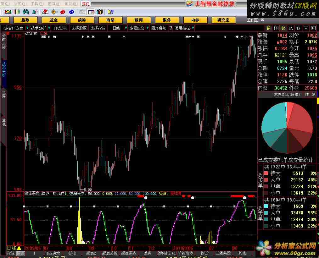Click the 标 icon in chart toolbar
This screenshot has height=258, width=319.
[269, 28]
